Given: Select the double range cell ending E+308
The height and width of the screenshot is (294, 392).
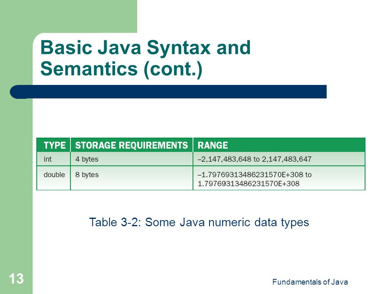Looking at the screenshot, I should pyautogui.click(x=279, y=178).
